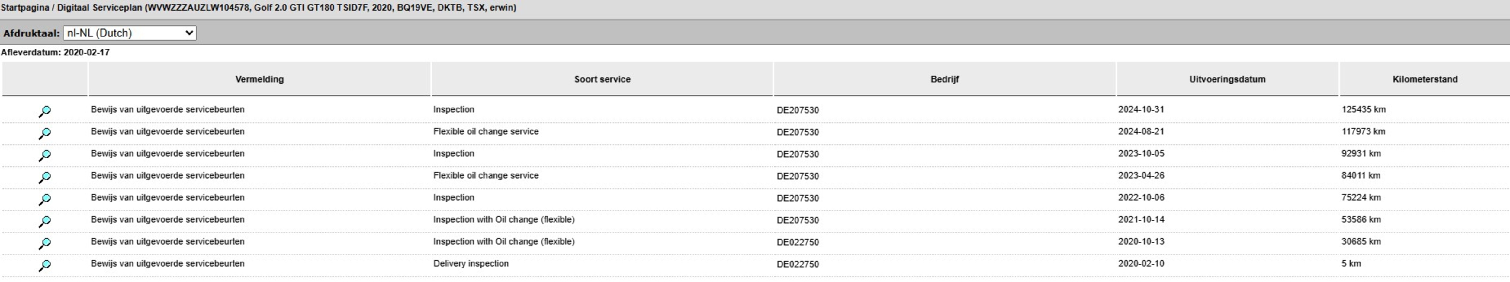Click the Soort service column header
This screenshot has width=1510, height=282.
point(602,79)
